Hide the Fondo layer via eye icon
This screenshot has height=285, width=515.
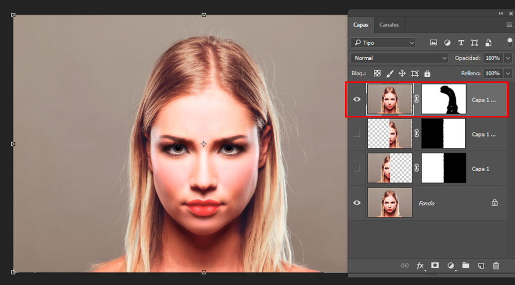click(357, 203)
